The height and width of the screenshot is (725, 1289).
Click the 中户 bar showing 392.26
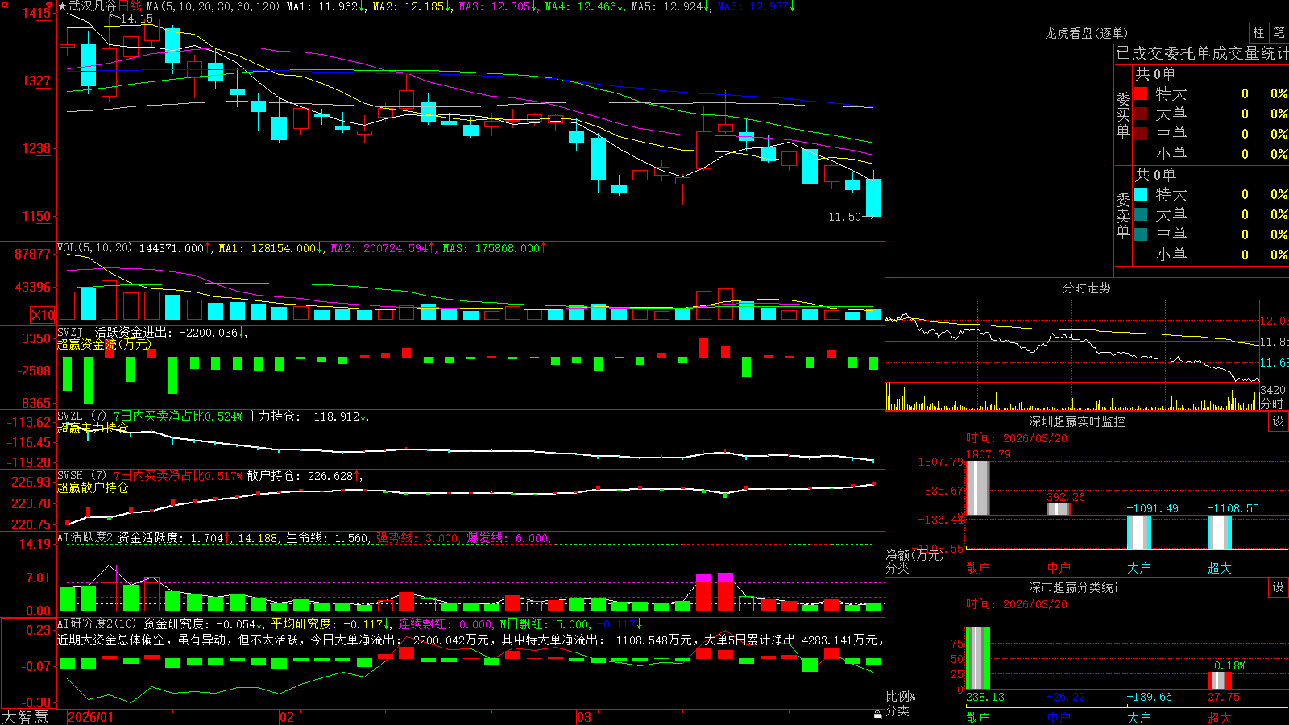[x=1059, y=509]
